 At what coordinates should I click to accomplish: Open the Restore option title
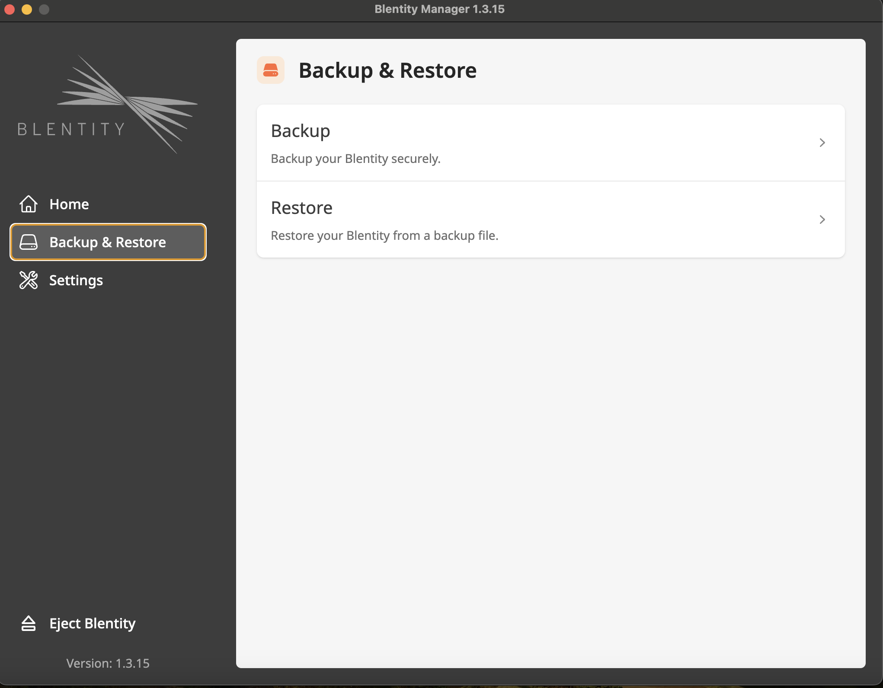(x=301, y=208)
